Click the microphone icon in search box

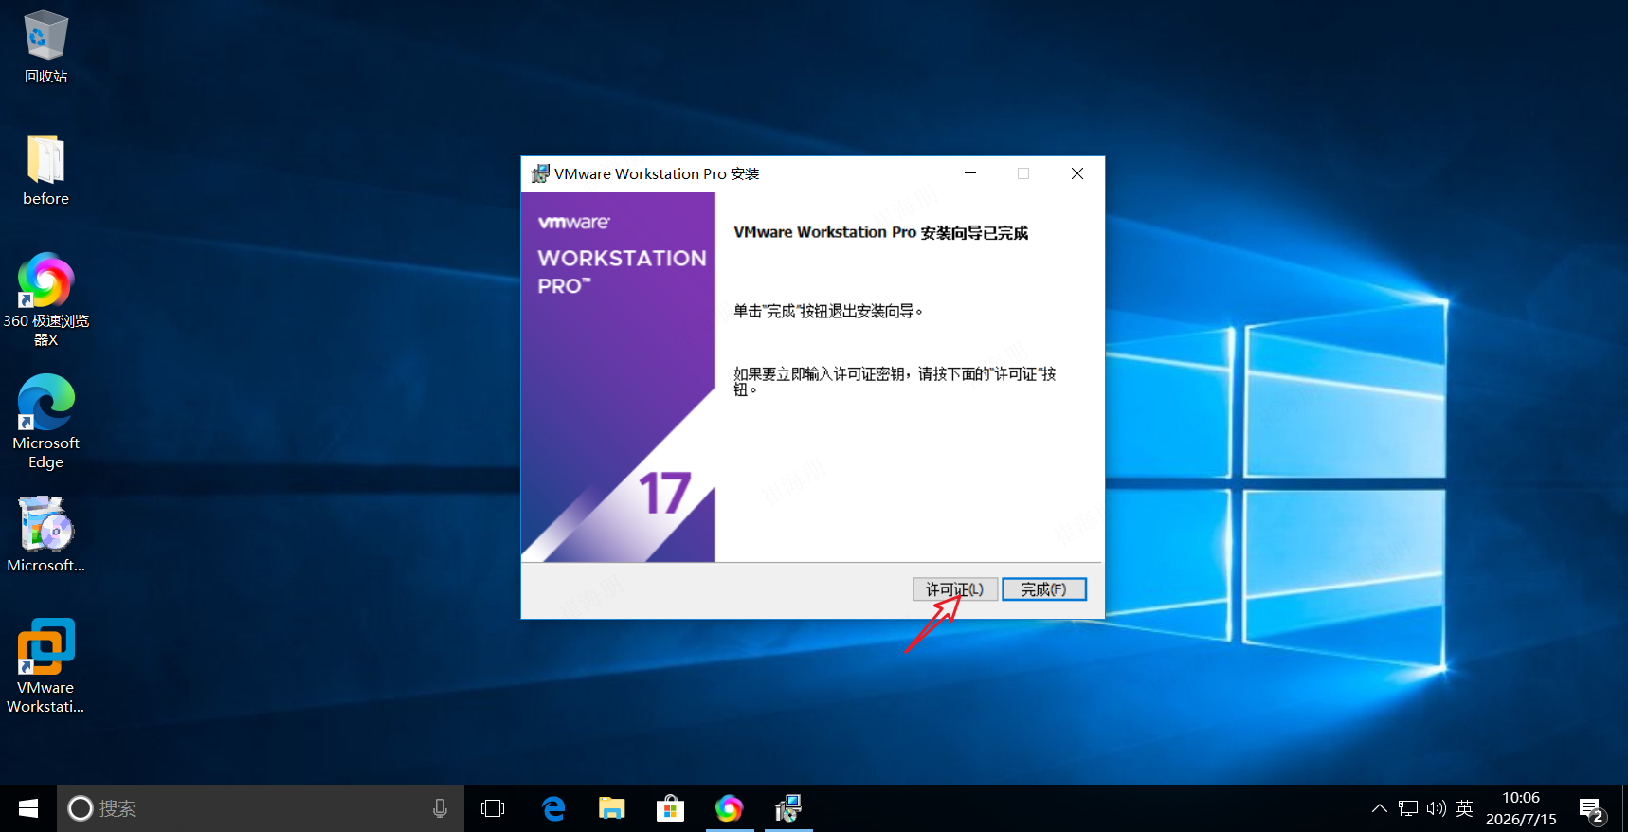coord(440,808)
